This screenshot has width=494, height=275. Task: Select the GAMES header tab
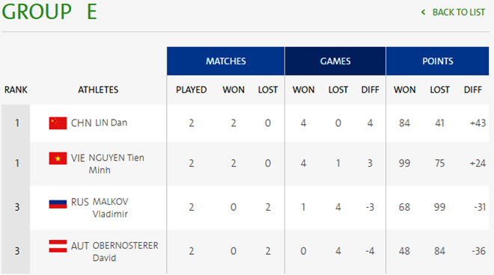point(335,61)
